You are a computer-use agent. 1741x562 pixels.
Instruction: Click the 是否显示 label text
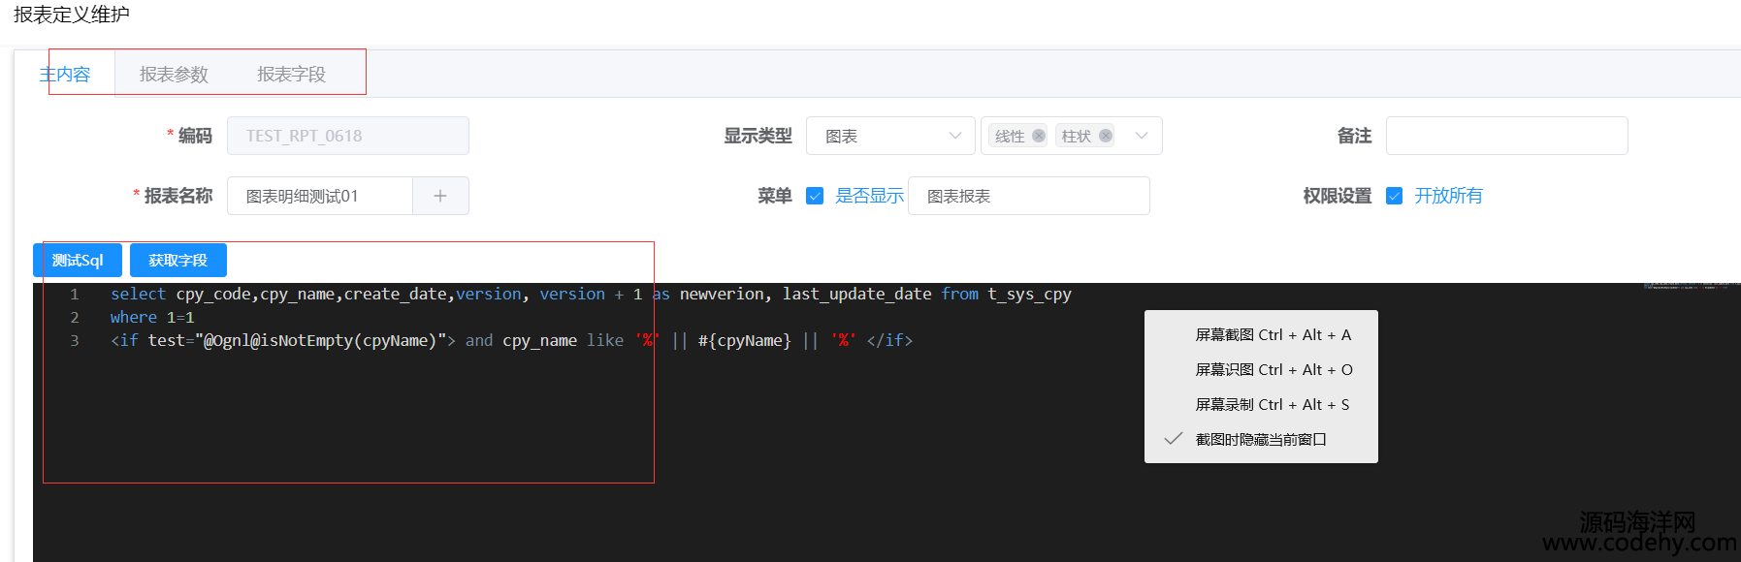[869, 196]
